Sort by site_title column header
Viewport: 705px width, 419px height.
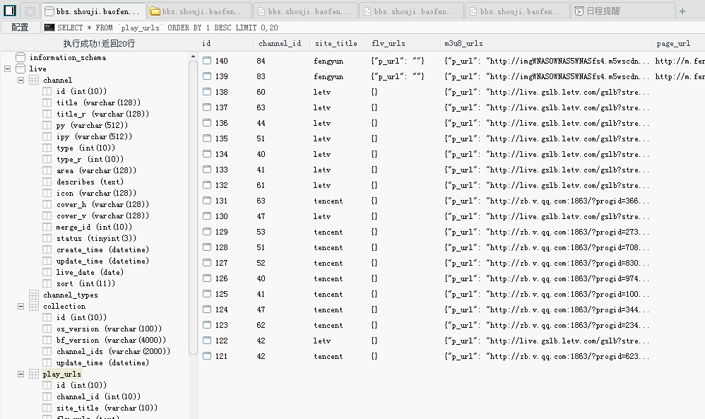[336, 44]
